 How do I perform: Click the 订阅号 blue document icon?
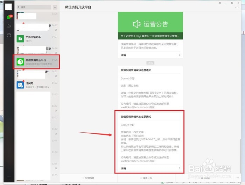click(x=20, y=85)
